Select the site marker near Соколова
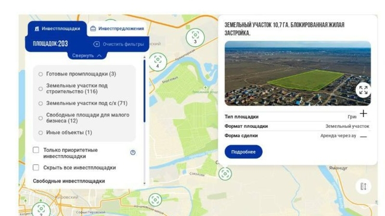The image size is (385, 216). (225, 174)
